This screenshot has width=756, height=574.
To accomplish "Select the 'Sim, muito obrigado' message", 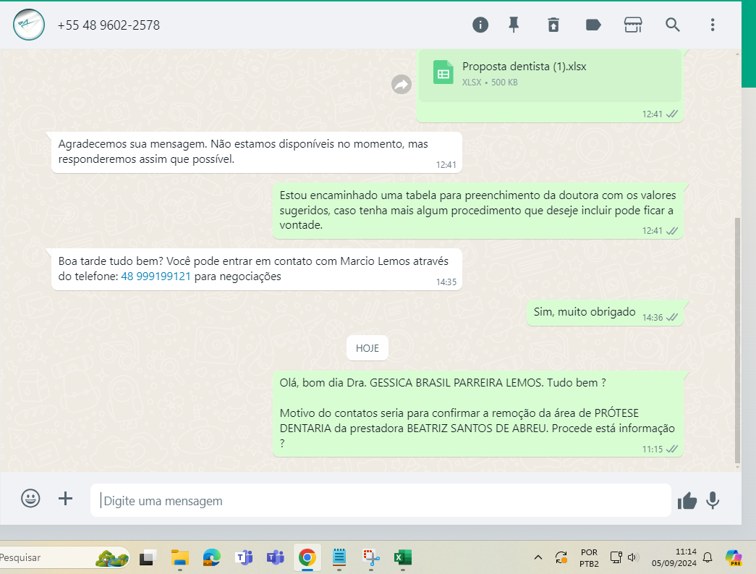I will click(605, 313).
